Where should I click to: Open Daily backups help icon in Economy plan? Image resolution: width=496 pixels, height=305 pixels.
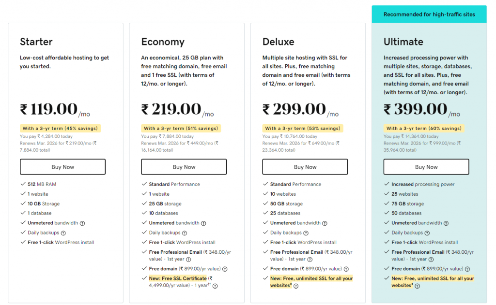point(185,233)
